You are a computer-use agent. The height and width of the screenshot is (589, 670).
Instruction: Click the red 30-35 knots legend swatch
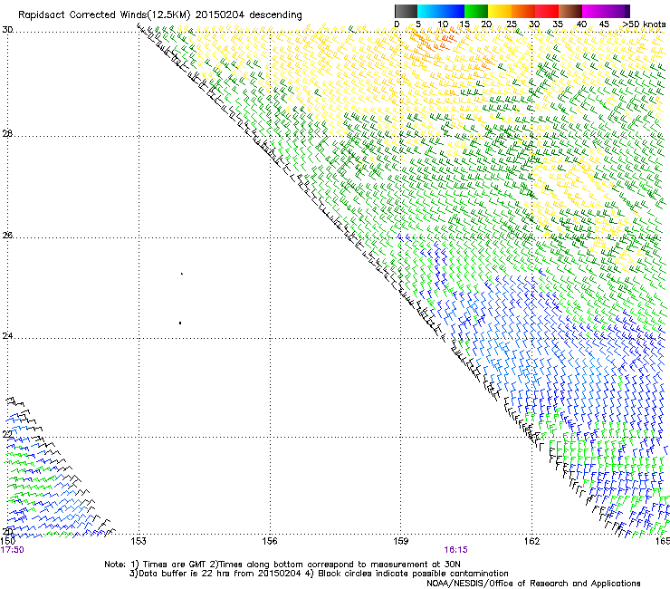pos(547,11)
